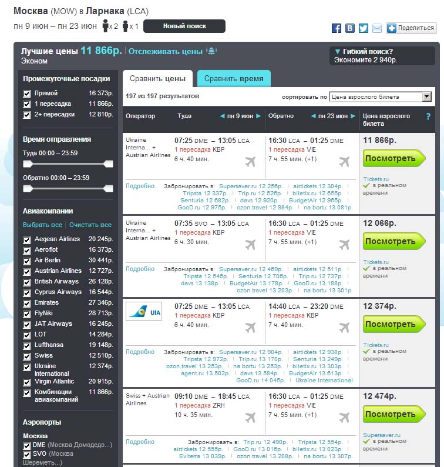Open help question mark in price column

(428, 116)
